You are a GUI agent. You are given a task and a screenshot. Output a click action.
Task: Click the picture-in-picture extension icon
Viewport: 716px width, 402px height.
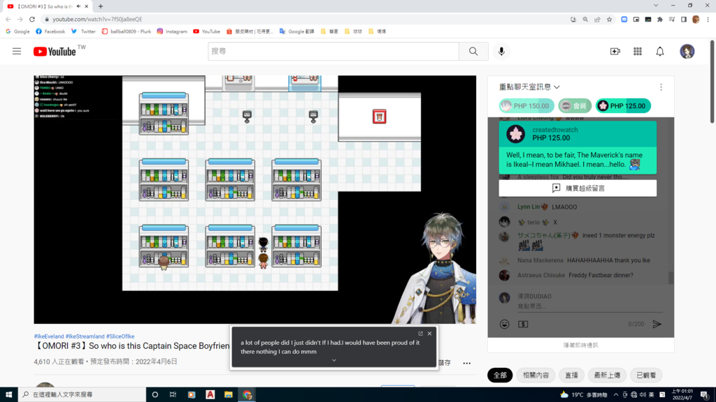636,19
